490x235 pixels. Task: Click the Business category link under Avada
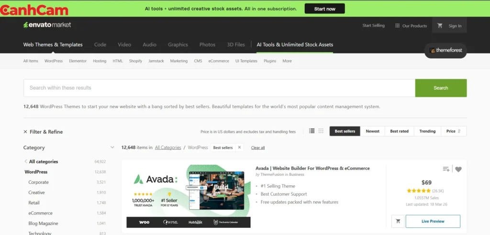297,174
